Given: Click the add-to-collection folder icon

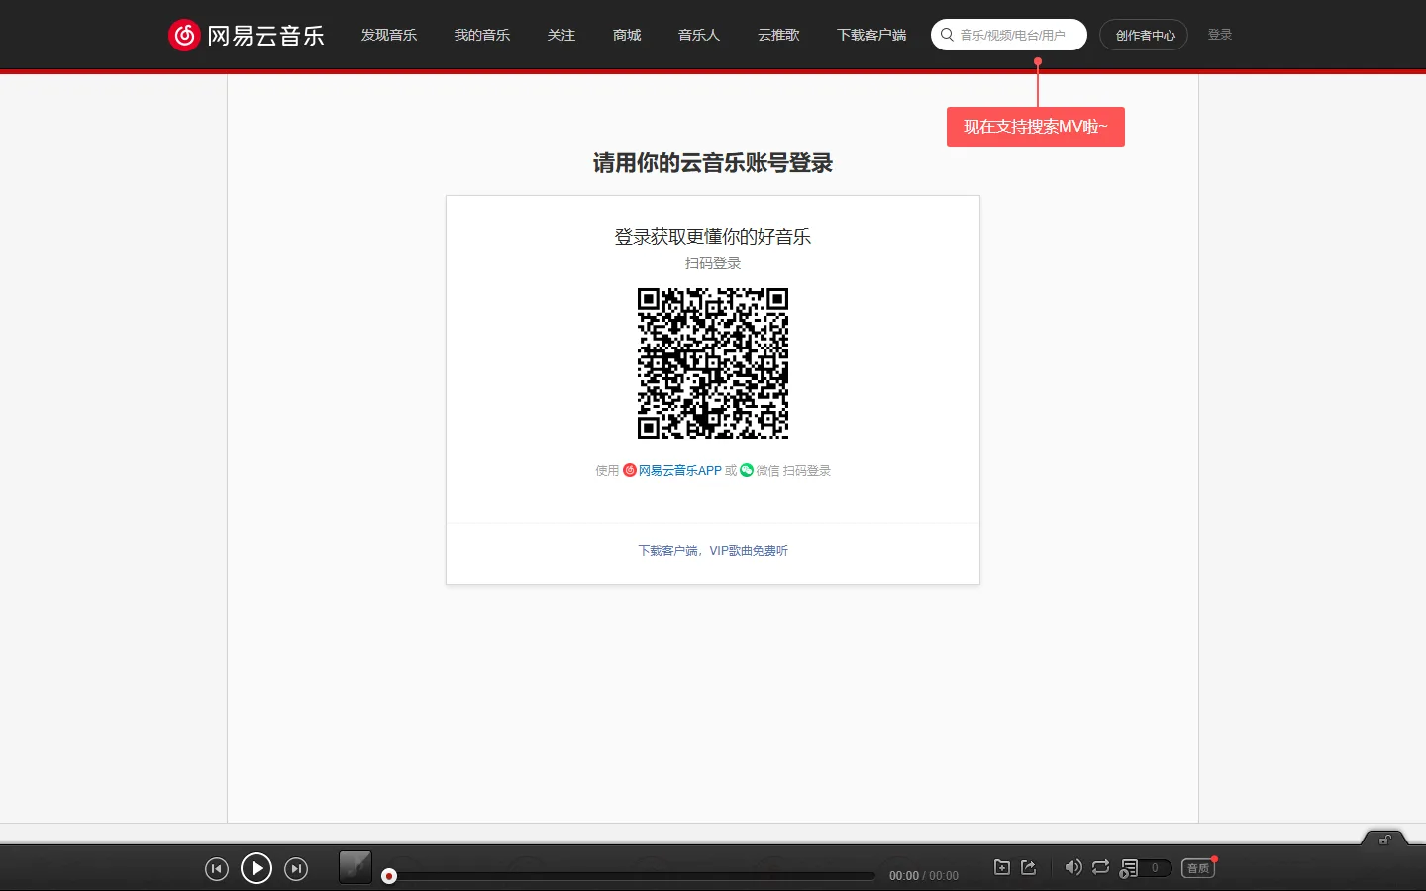Looking at the screenshot, I should 1002,867.
